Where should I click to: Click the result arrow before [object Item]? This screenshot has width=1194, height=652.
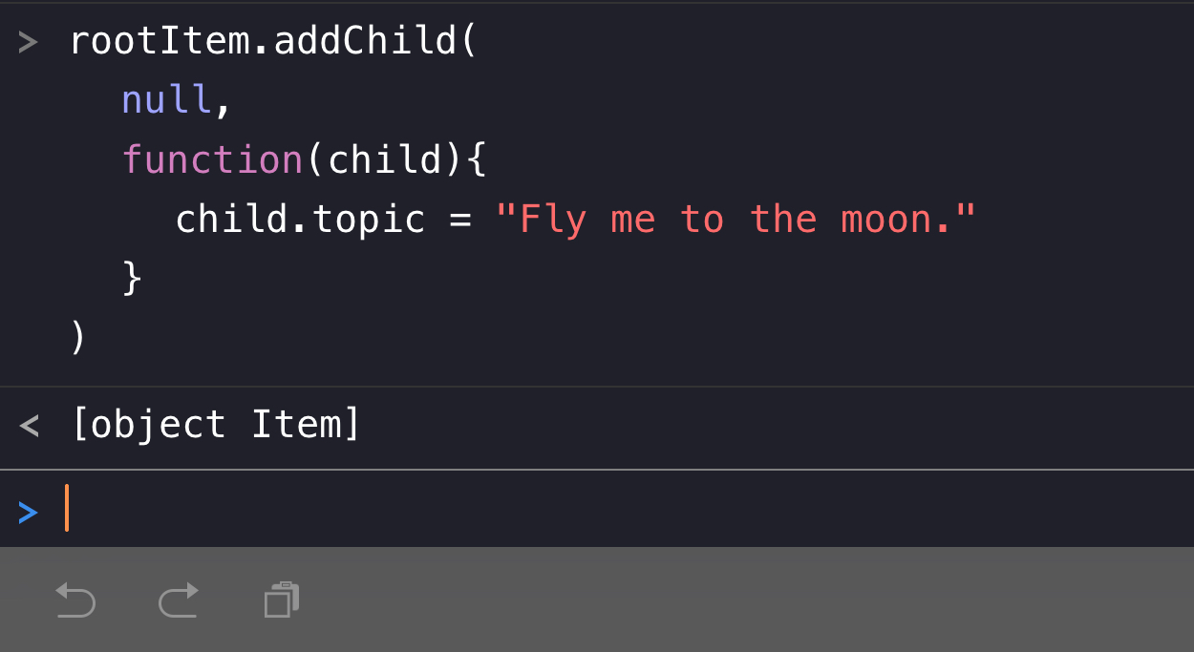point(29,424)
